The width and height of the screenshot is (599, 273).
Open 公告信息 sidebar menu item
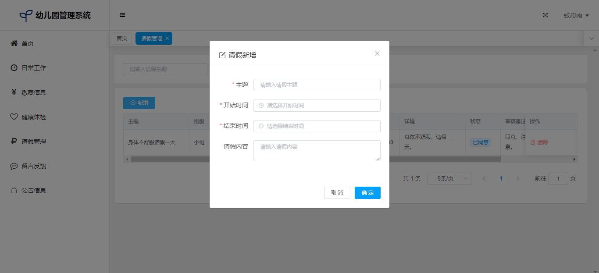pos(54,191)
